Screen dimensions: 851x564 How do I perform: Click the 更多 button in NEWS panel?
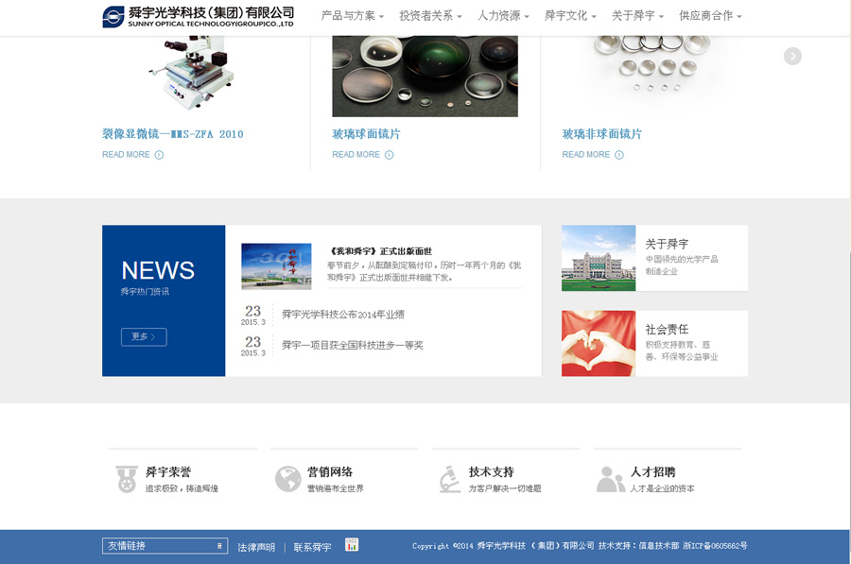(144, 336)
